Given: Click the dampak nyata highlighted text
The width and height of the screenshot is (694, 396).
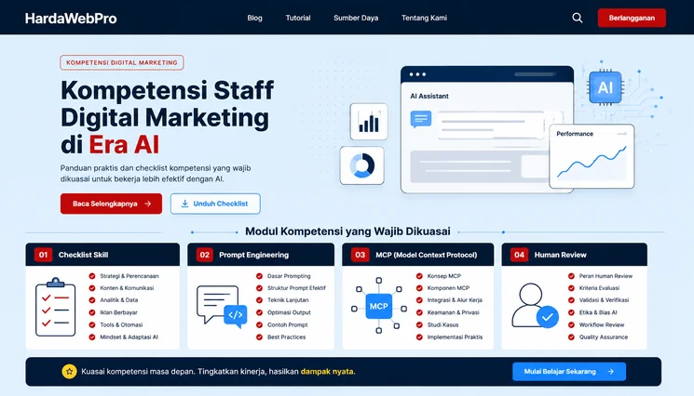Looking at the screenshot, I should point(327,372).
